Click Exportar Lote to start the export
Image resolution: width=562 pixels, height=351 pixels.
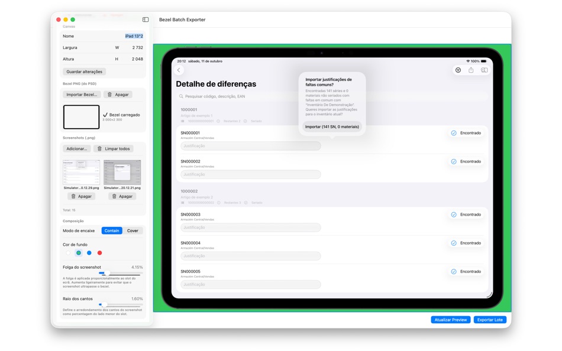tap(490, 320)
